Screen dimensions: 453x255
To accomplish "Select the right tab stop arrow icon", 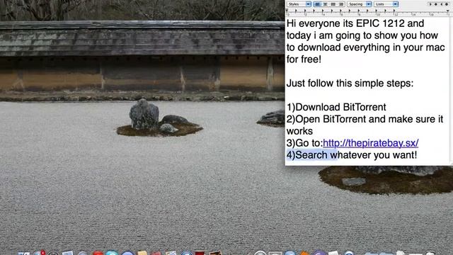I will tap(441, 4).
